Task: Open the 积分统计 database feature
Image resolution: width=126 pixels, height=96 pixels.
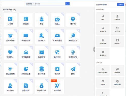Action: click(x=42, y=70)
